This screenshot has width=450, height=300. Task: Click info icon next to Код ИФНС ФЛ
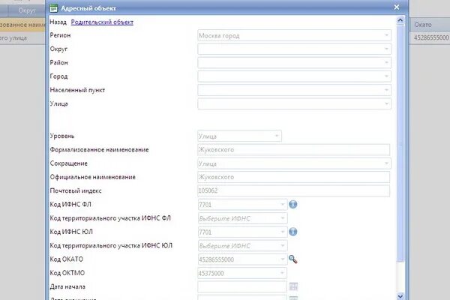(x=292, y=205)
